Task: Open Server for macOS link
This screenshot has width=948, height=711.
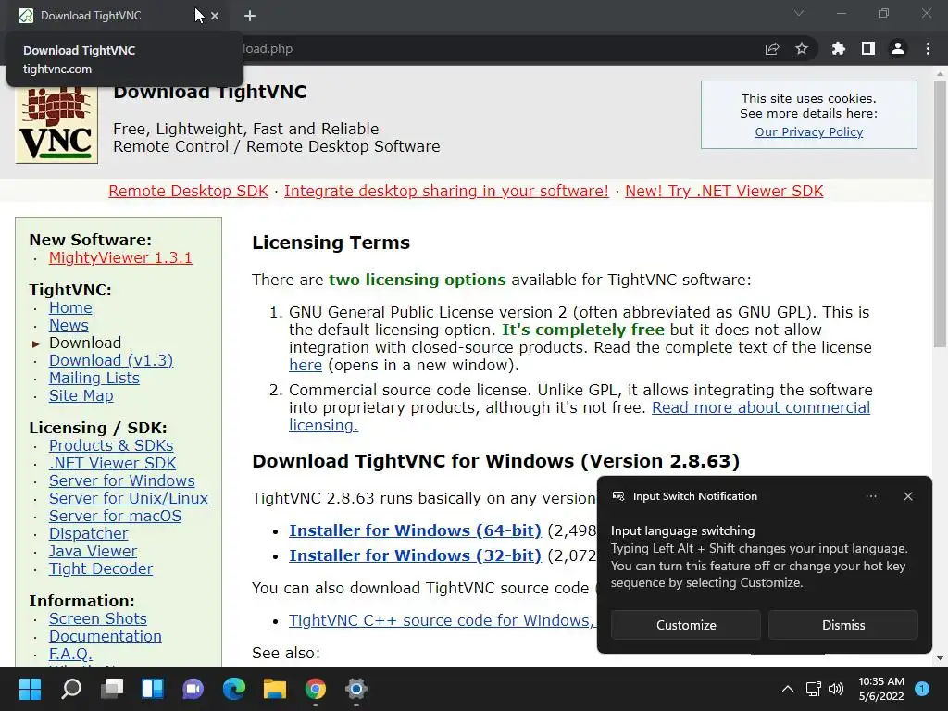Action: coord(115,516)
